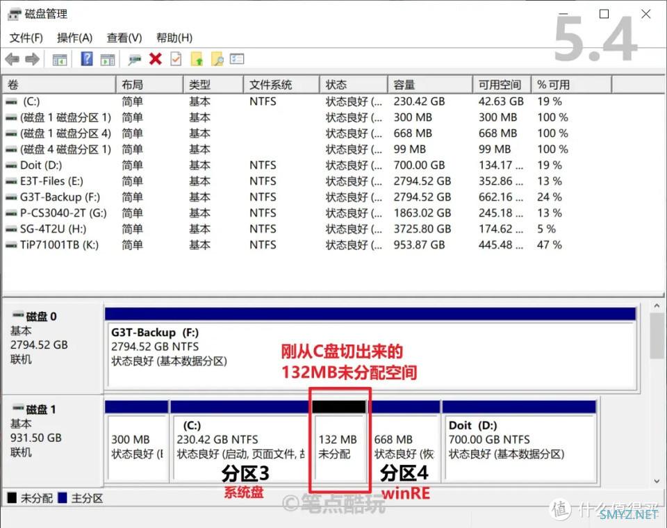Select the 132 MB unallocated partition block
Image resolution: width=667 pixels, height=528 pixels.
click(x=340, y=447)
